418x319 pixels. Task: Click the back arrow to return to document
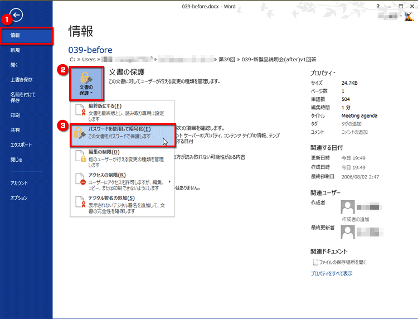[16, 15]
